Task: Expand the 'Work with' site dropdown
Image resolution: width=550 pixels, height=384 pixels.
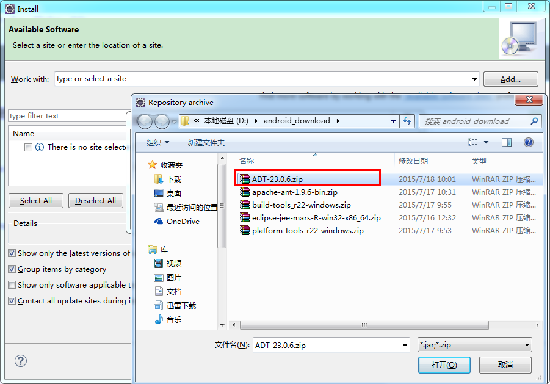Action: pyautogui.click(x=474, y=79)
